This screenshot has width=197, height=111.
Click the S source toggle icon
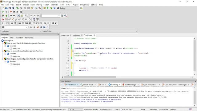click(53, 23)
